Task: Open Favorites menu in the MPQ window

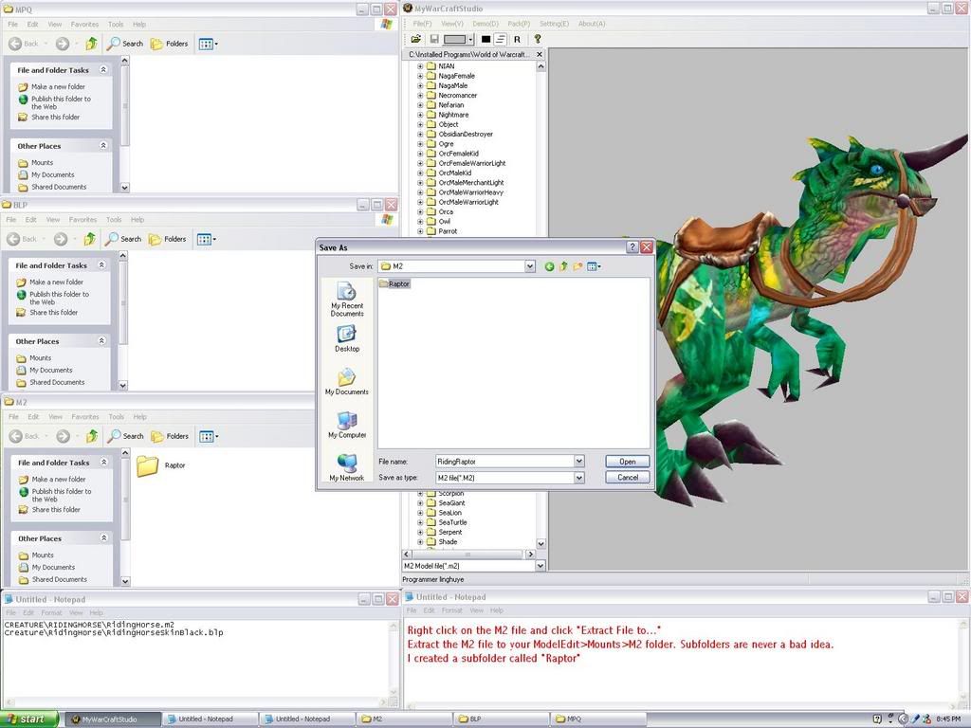Action: 84,24
